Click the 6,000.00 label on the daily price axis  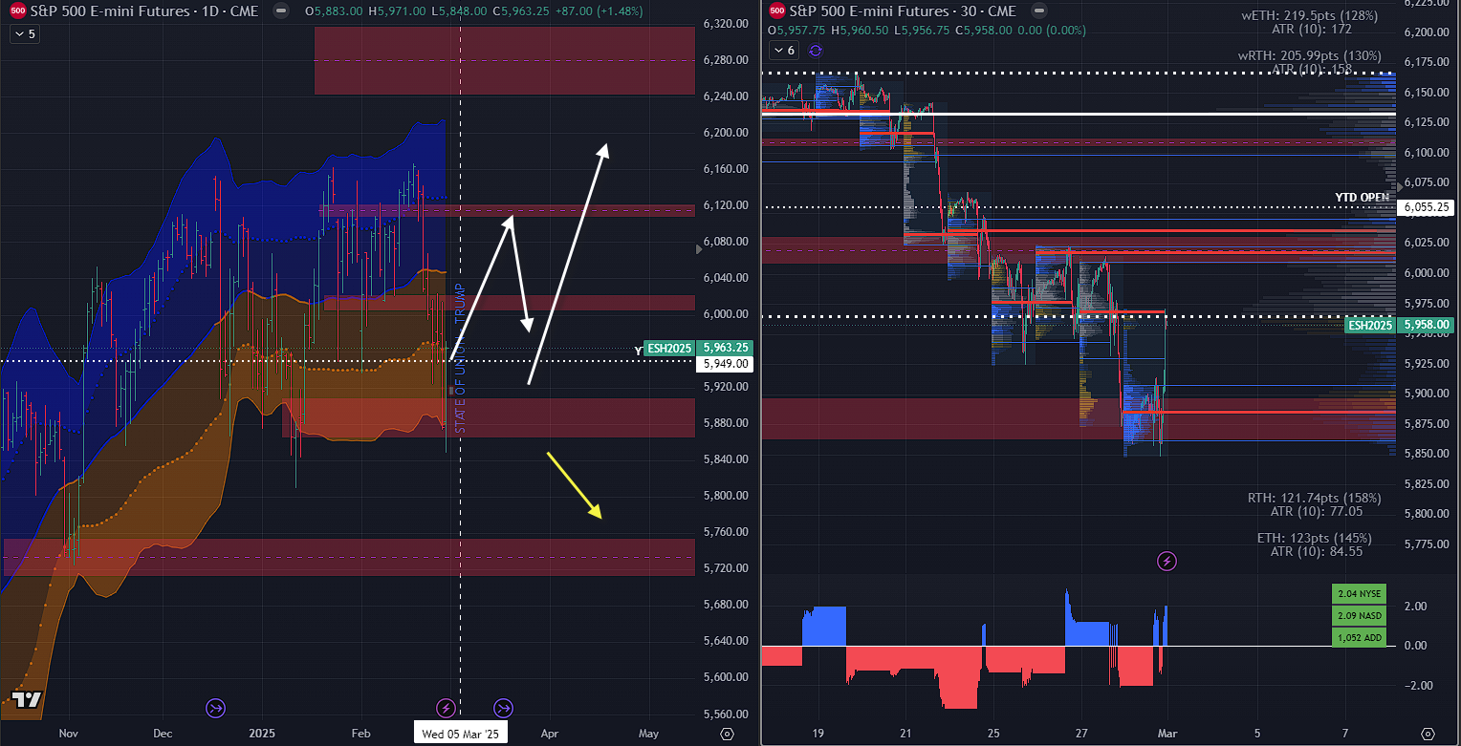click(x=726, y=314)
